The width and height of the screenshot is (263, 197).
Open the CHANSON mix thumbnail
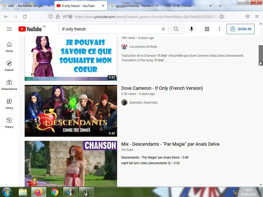[71, 164]
